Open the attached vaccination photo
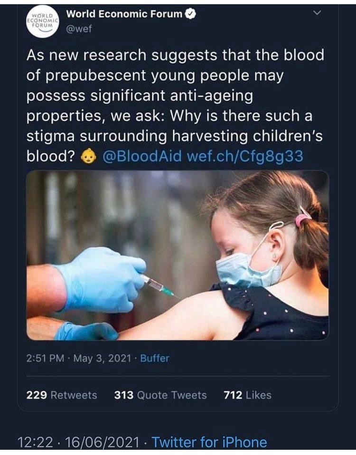The width and height of the screenshot is (356, 455). pos(178,255)
